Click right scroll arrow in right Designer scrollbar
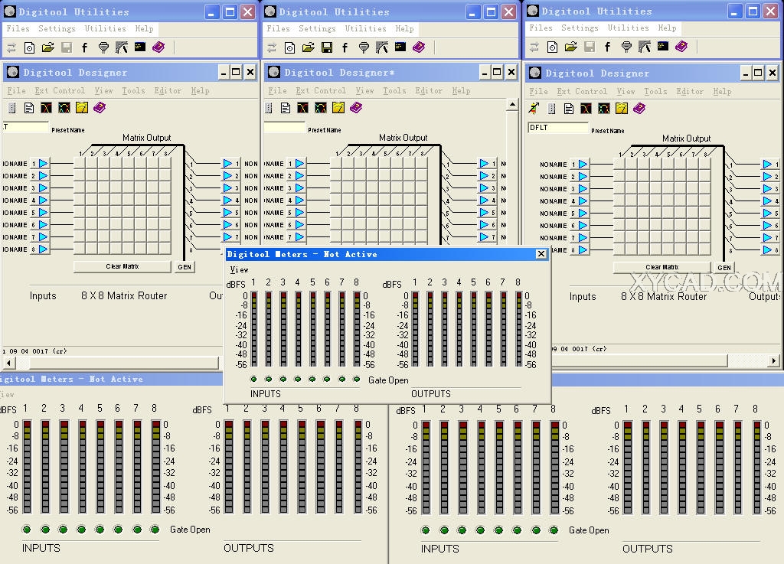 pyautogui.click(x=774, y=360)
